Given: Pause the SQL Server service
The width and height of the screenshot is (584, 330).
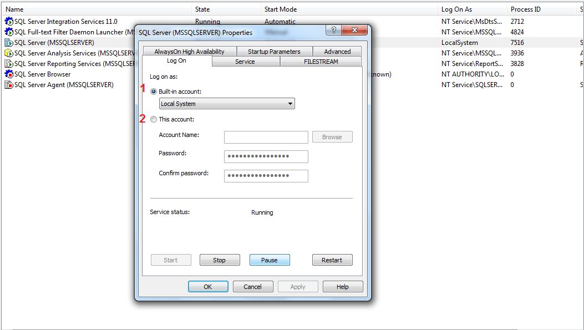Looking at the screenshot, I should [x=270, y=260].
